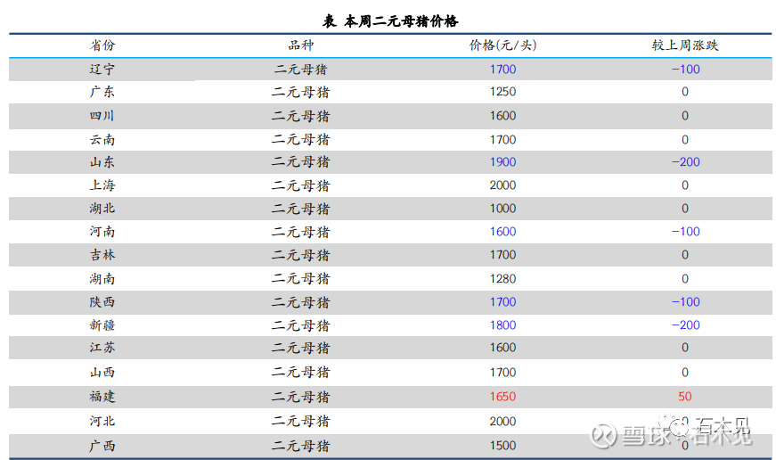Click the 云南 province cell

click(102, 140)
